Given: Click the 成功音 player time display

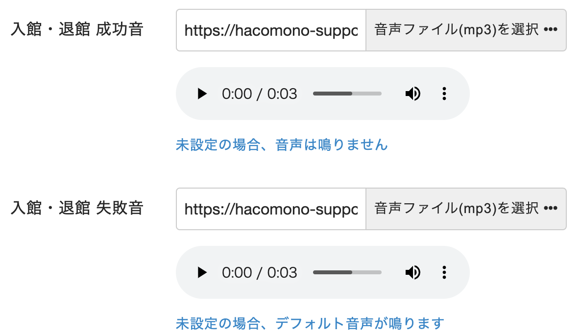Looking at the screenshot, I should point(259,94).
